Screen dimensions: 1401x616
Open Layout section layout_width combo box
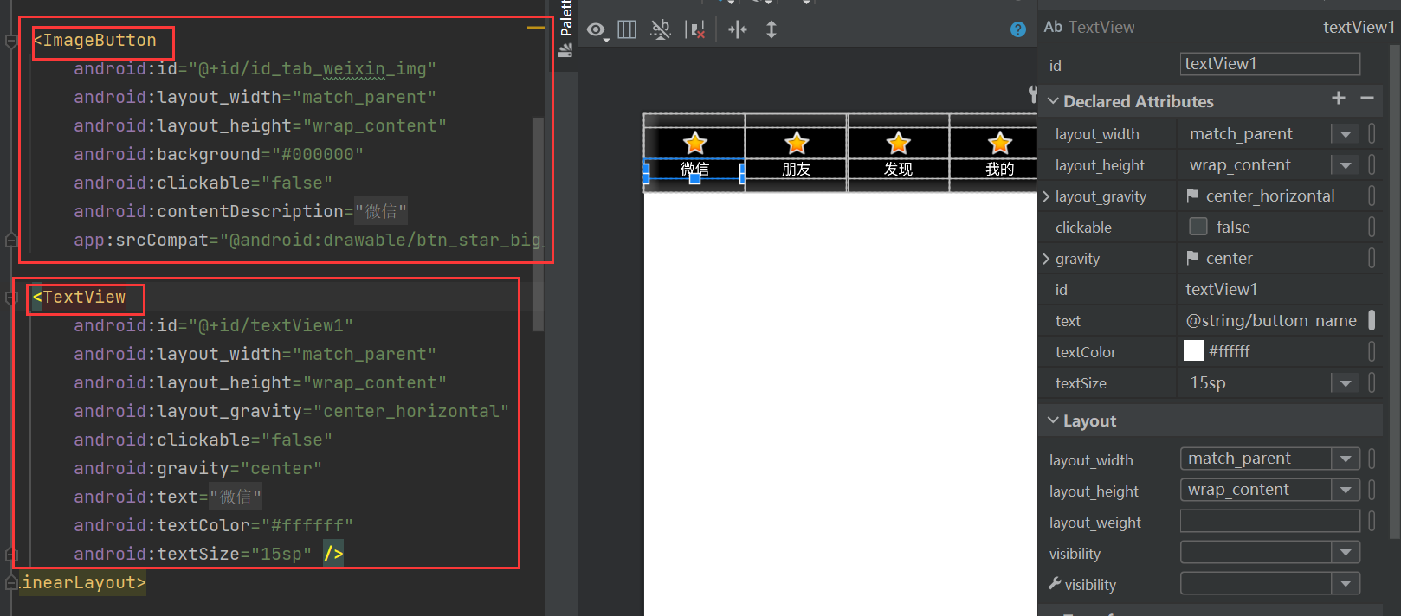pyautogui.click(x=1270, y=459)
